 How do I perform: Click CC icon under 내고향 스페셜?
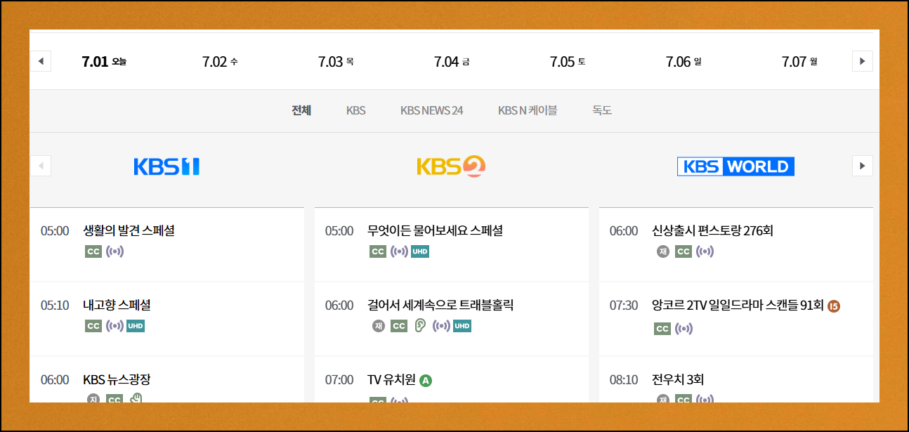[x=93, y=326]
